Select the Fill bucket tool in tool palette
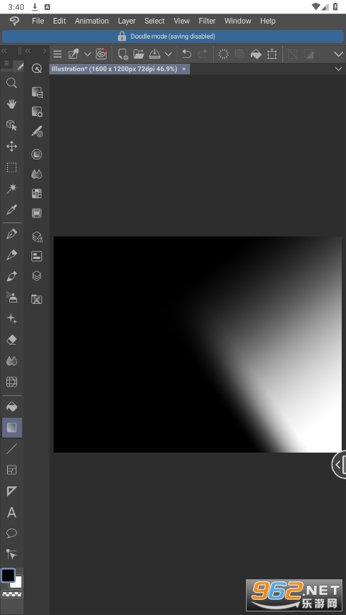346x615 pixels. (11, 406)
